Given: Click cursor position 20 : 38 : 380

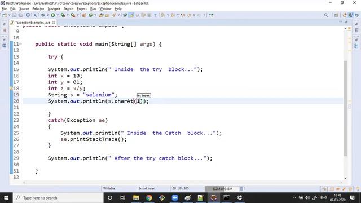Looking at the screenshot, I should point(180,188).
